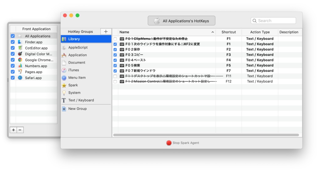Click the Pages.app icon in the drawer
Screen dimensions: 320x172
20,72
